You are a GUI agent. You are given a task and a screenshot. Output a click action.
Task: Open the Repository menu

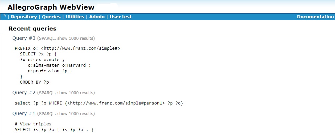click(x=24, y=17)
